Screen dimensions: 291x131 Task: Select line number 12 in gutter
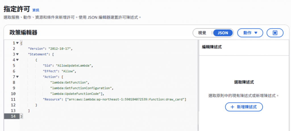point(13,105)
